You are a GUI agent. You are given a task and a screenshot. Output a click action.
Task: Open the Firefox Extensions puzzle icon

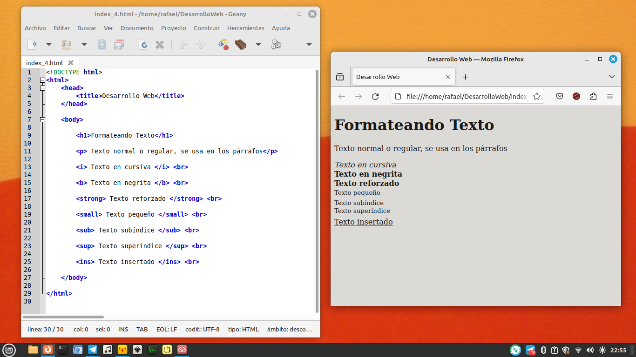pyautogui.click(x=593, y=96)
